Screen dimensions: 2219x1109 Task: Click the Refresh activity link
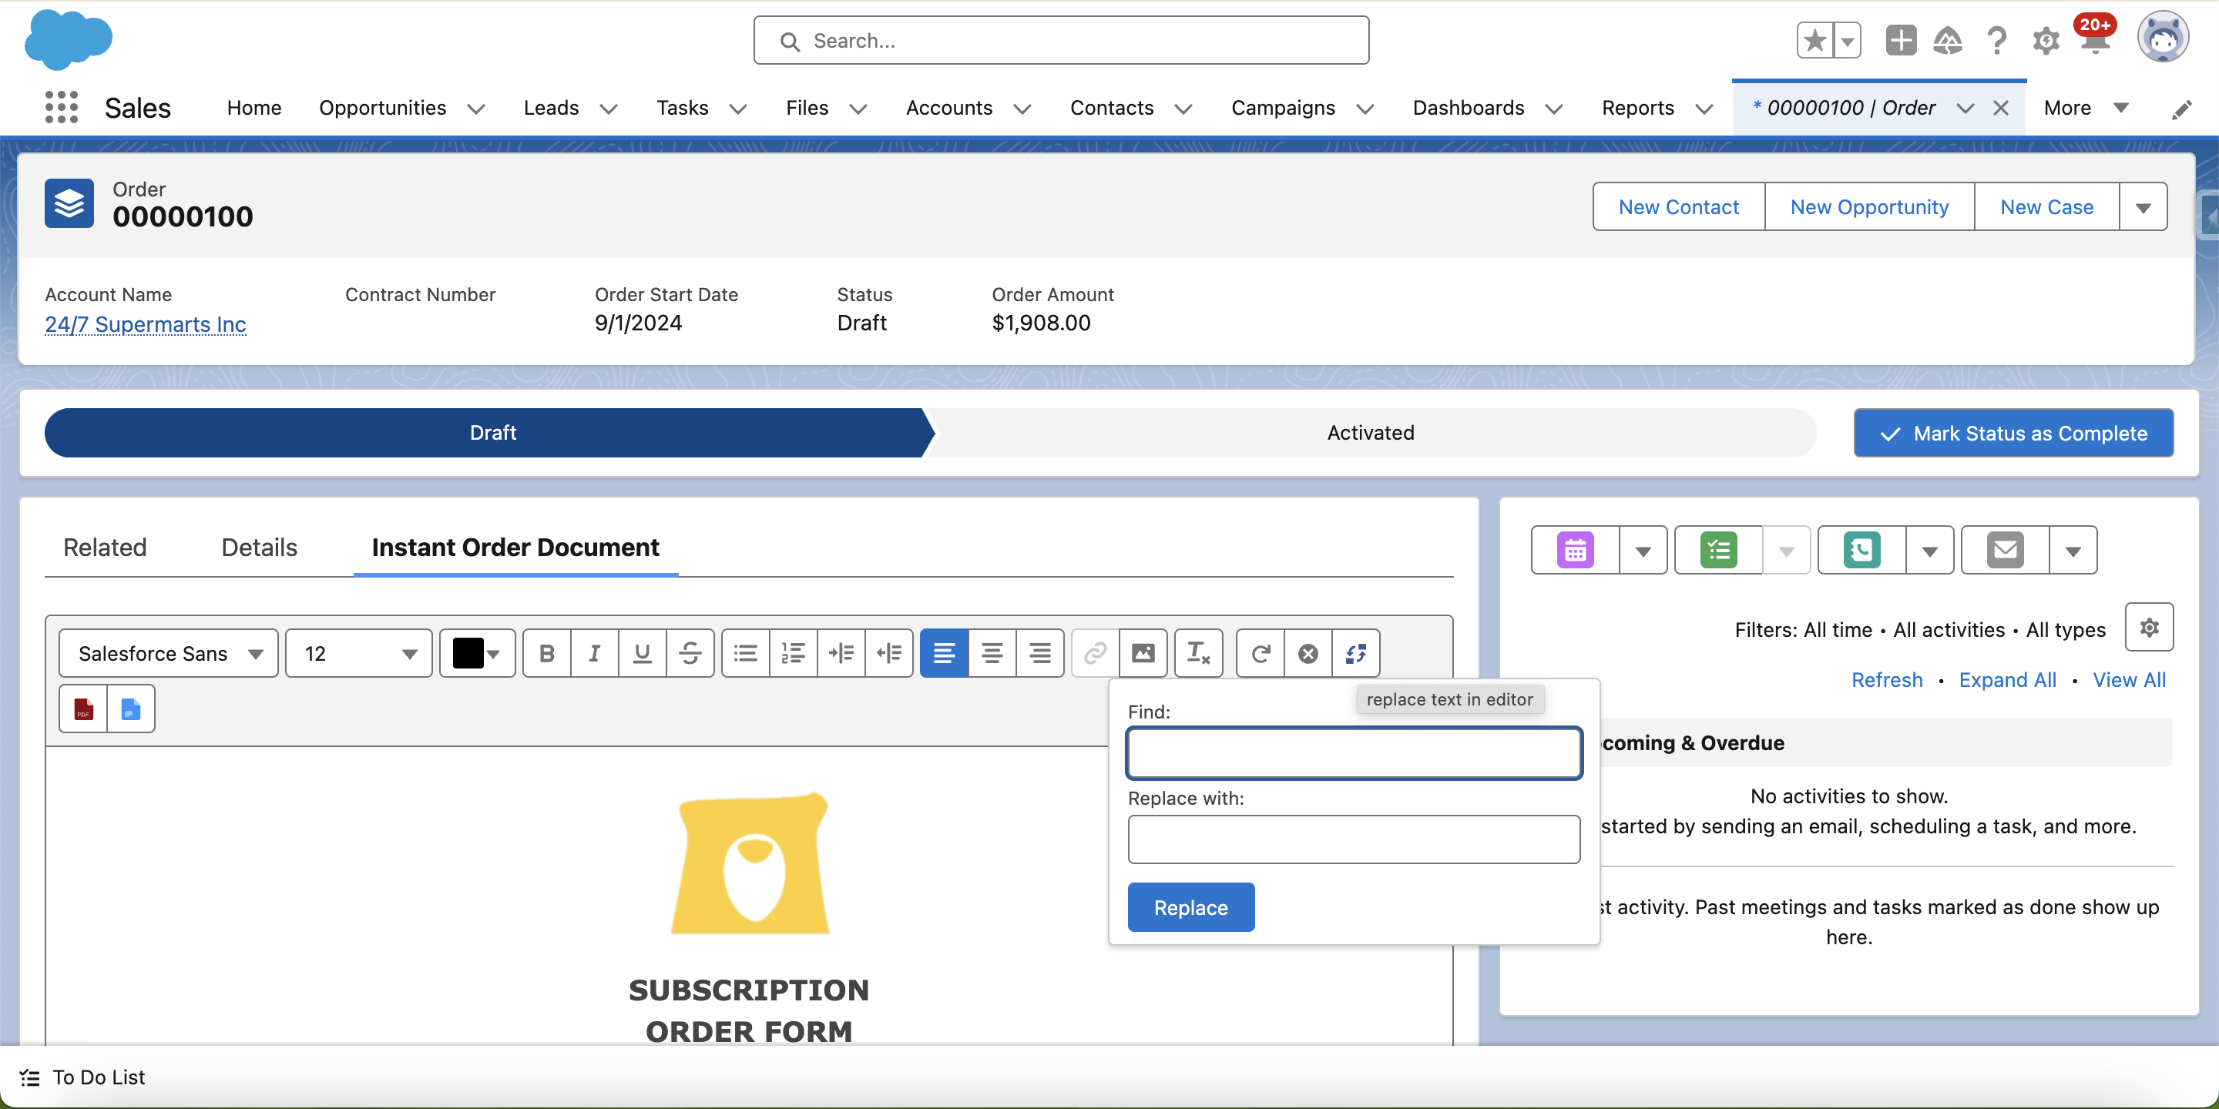1886,680
